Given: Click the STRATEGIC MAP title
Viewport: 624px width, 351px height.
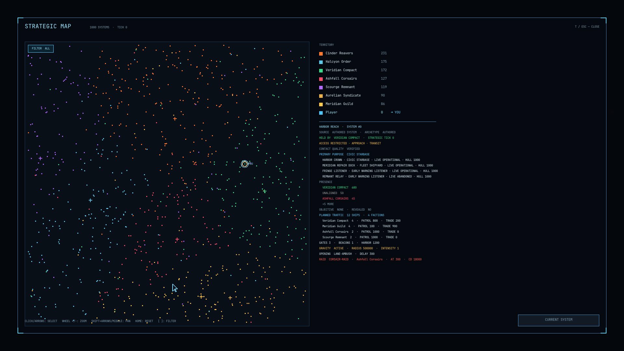Looking at the screenshot, I should (x=48, y=26).
